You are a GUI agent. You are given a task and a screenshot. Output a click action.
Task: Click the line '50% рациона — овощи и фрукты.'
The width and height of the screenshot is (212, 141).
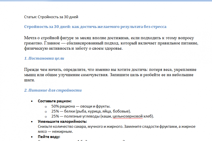pos(81,106)
